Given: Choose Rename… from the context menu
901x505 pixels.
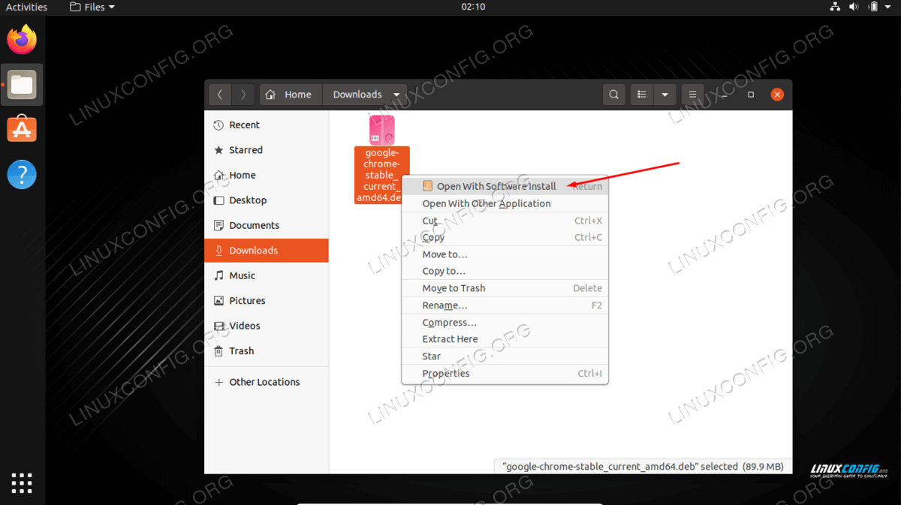Looking at the screenshot, I should pos(505,305).
